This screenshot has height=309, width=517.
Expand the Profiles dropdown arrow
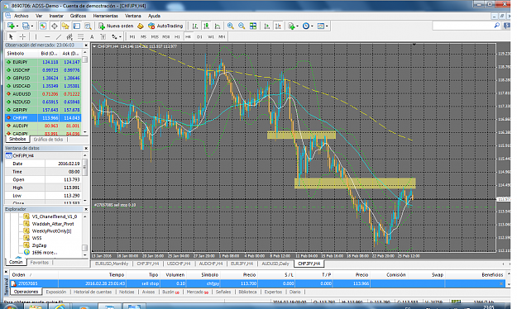[31, 26]
